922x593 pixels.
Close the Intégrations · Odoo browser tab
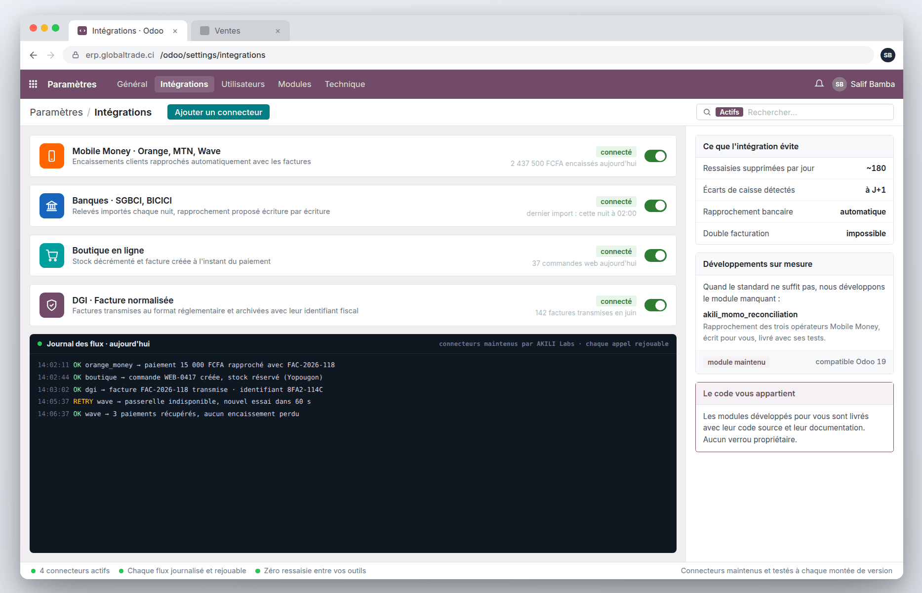coord(175,31)
